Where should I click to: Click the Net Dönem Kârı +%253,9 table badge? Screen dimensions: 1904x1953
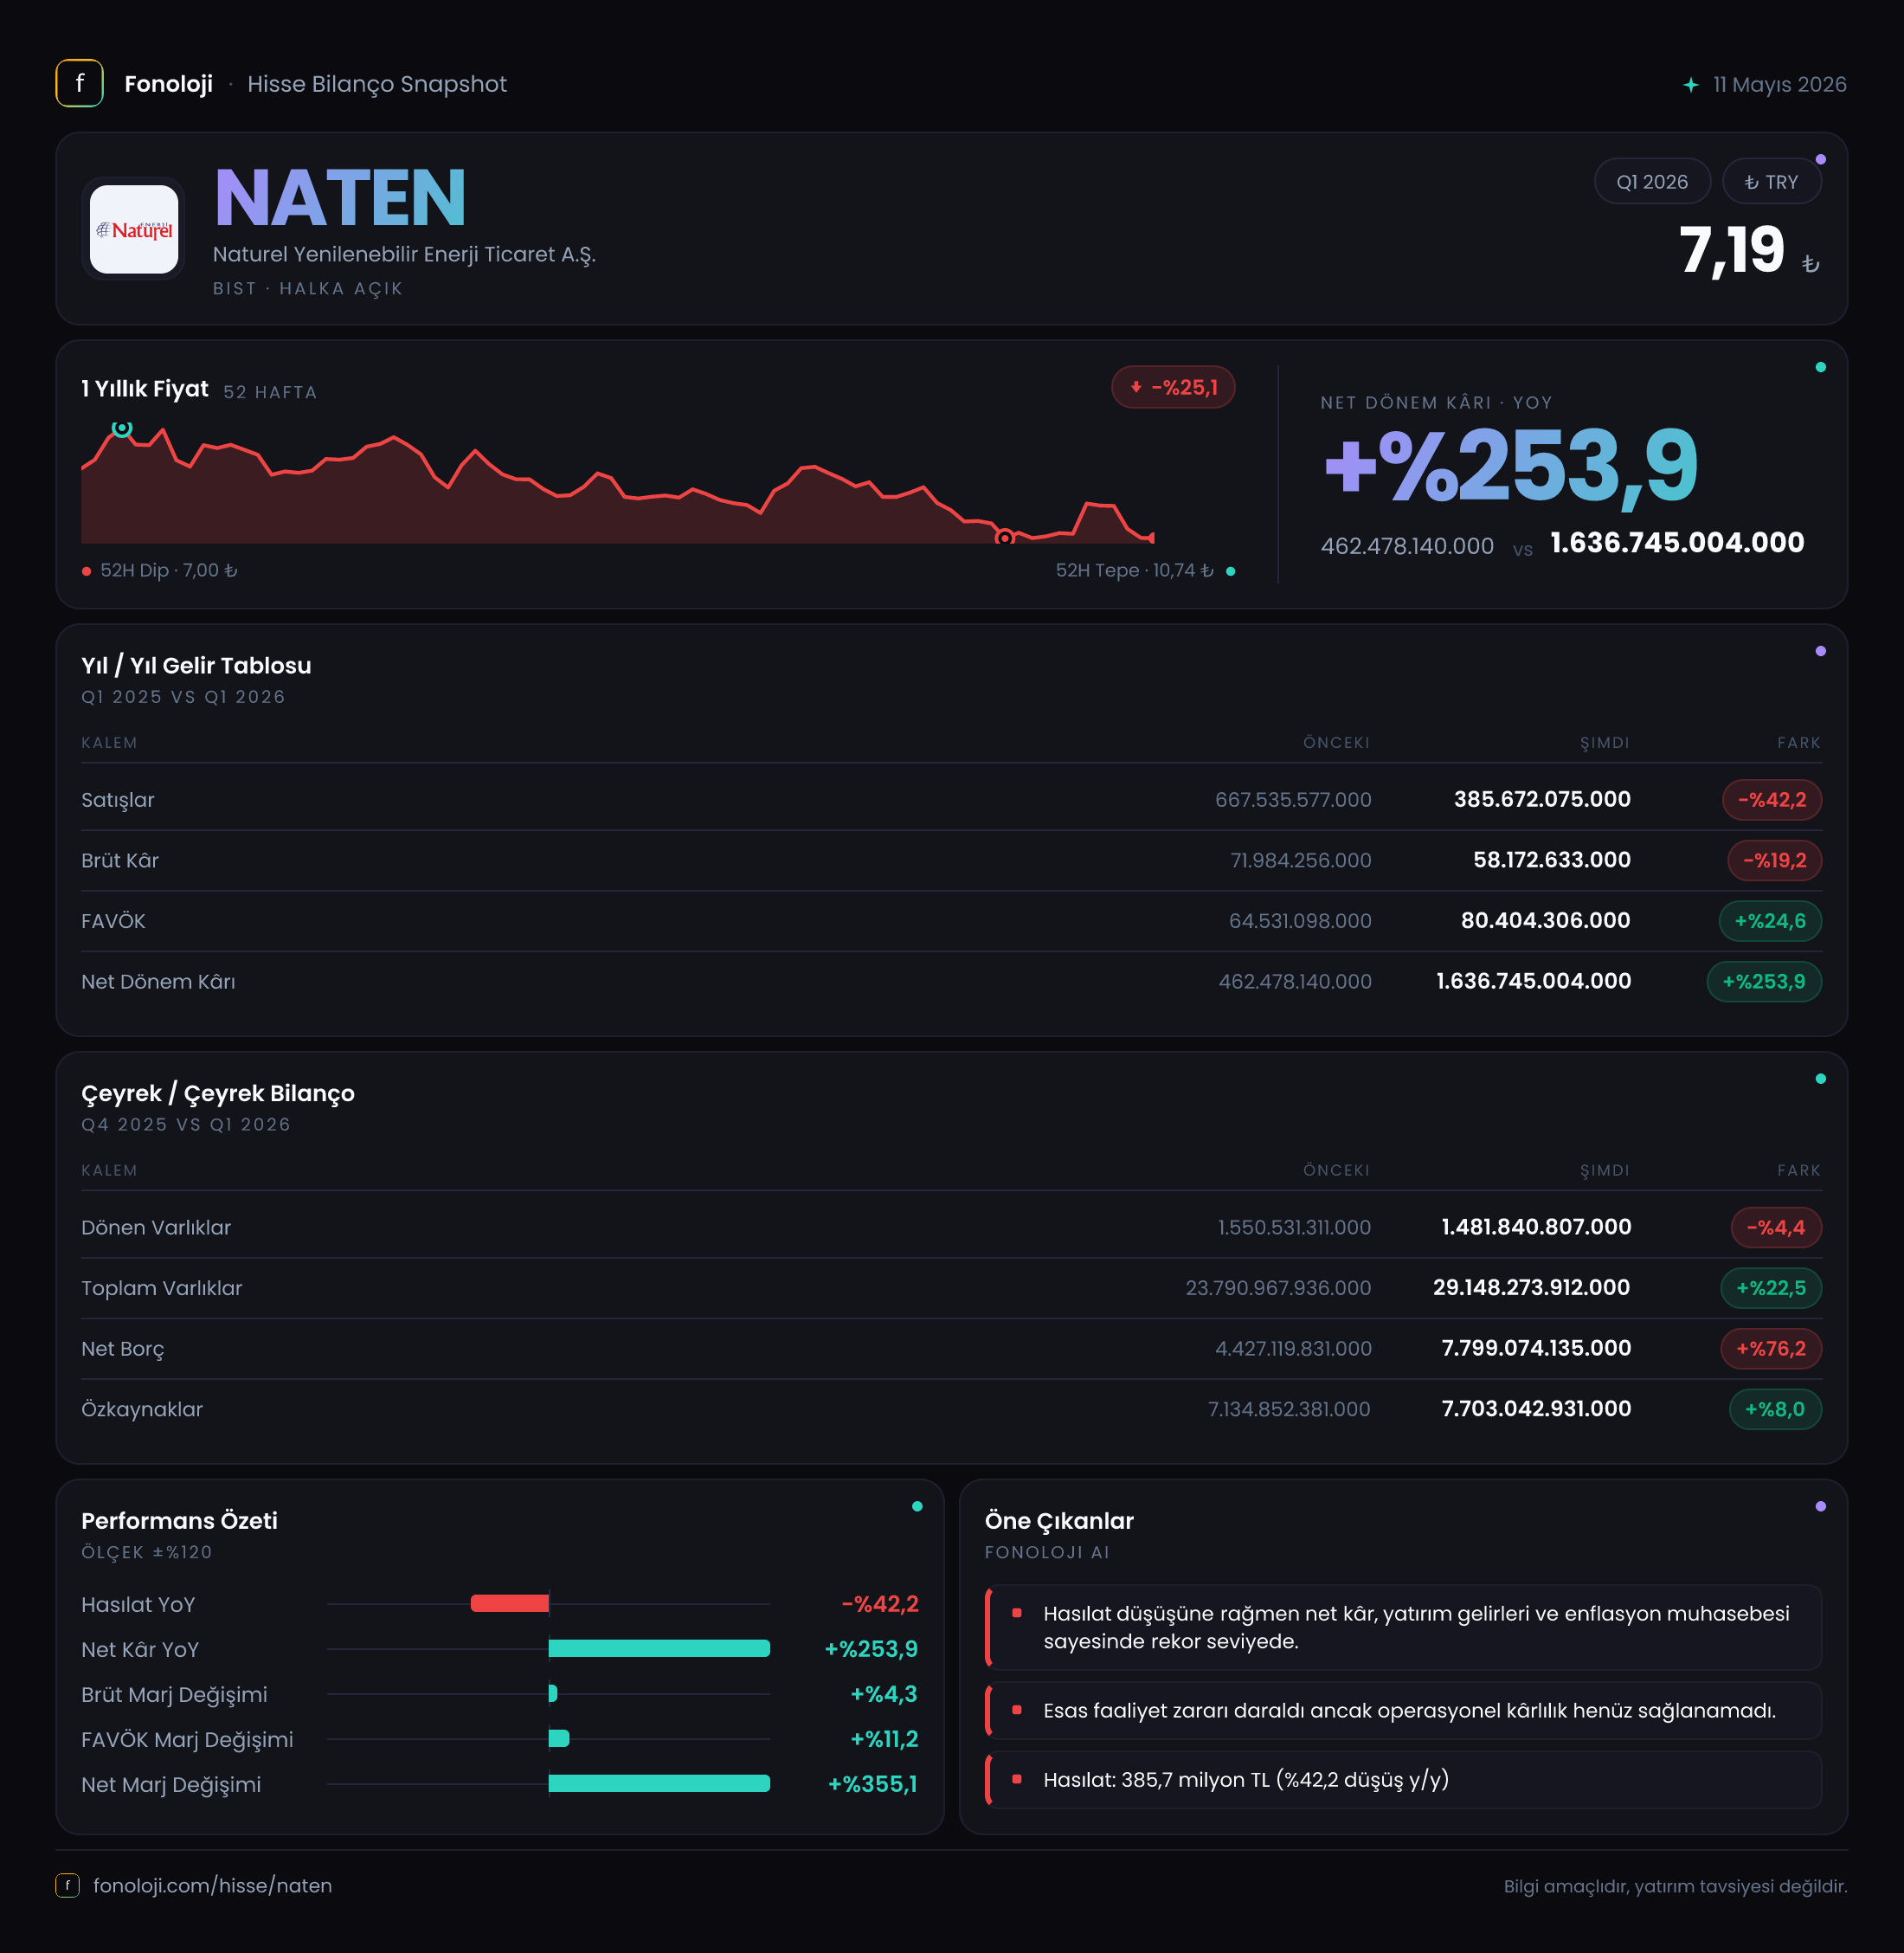[x=1763, y=982]
